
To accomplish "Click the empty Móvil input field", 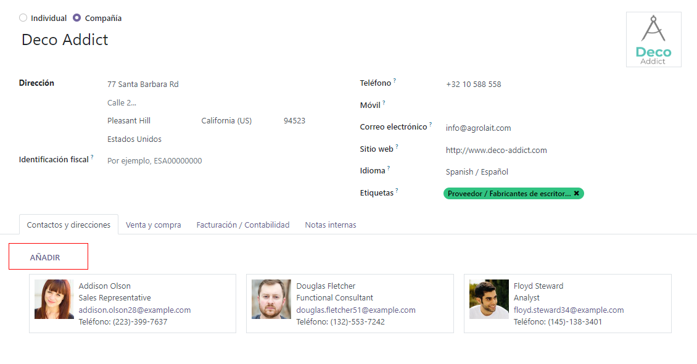I will 487,105.
